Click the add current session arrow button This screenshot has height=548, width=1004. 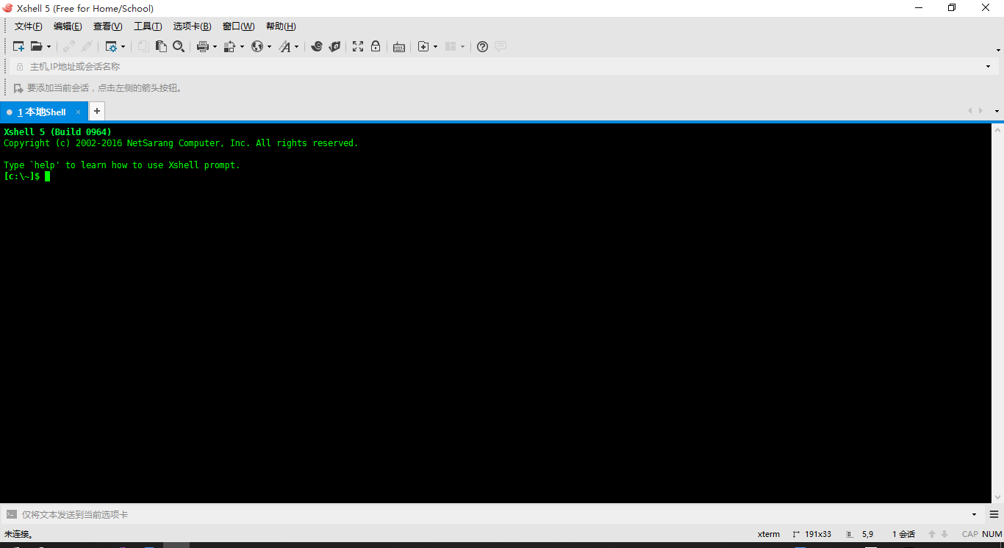pos(18,88)
